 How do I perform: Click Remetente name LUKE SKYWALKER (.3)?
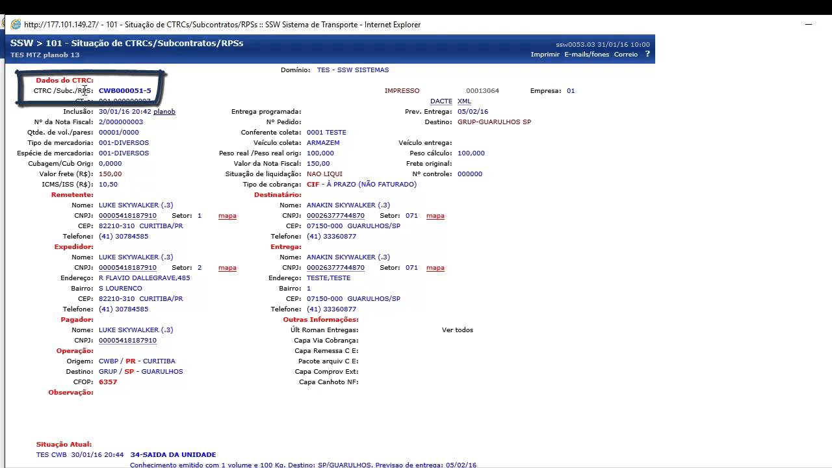[x=136, y=205]
